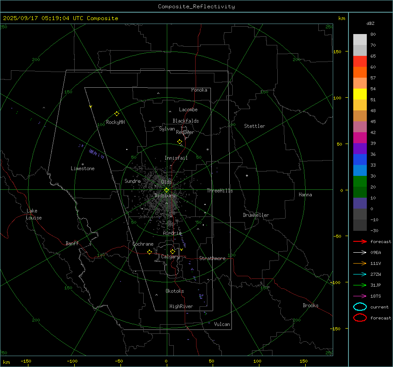393x367 pixels.
Task: Click the red forecast ellipse icon
Action: point(360,318)
